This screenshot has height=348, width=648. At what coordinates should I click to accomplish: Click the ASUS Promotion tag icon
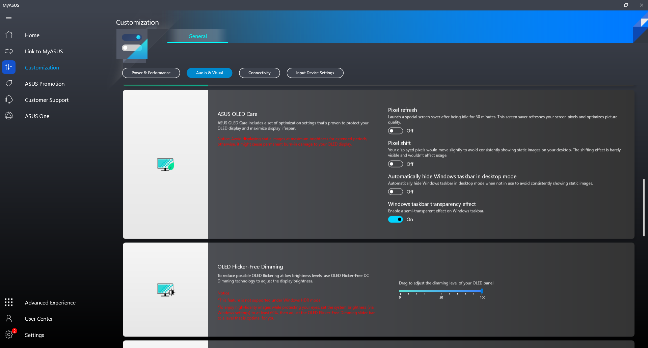[x=9, y=83]
